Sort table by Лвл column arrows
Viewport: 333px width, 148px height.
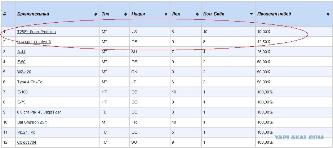tap(197, 14)
